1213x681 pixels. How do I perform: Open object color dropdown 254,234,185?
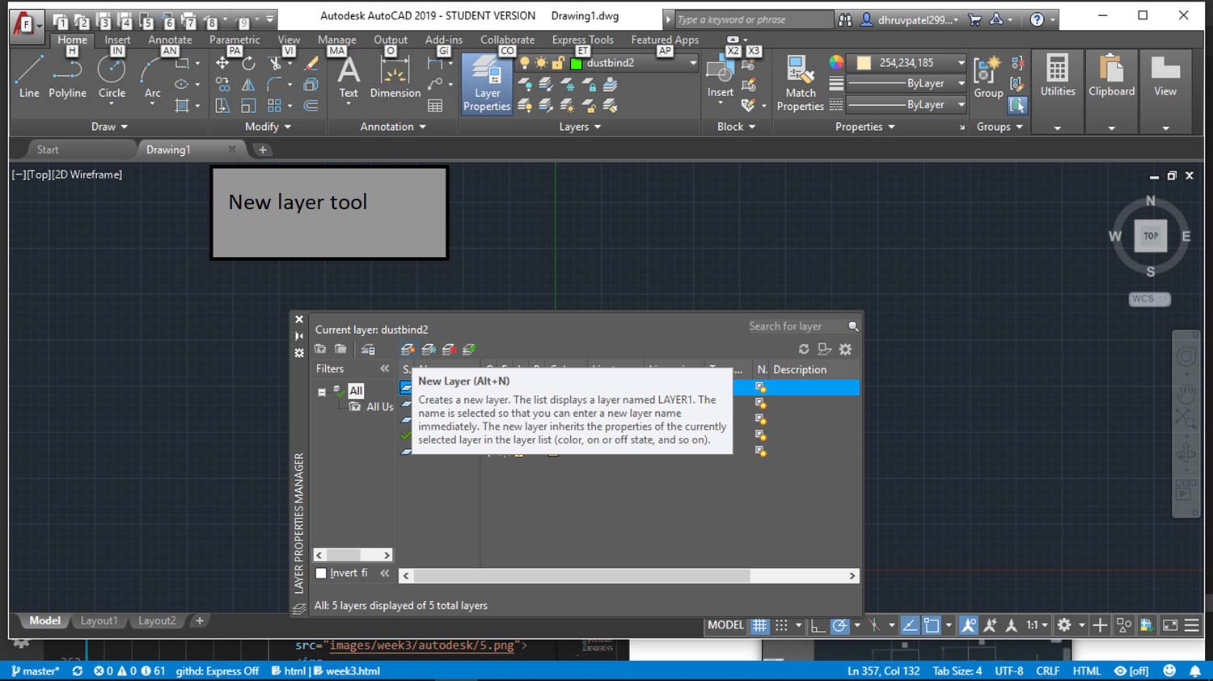tap(961, 63)
